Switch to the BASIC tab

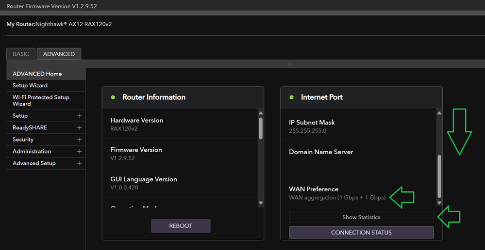coord(21,54)
